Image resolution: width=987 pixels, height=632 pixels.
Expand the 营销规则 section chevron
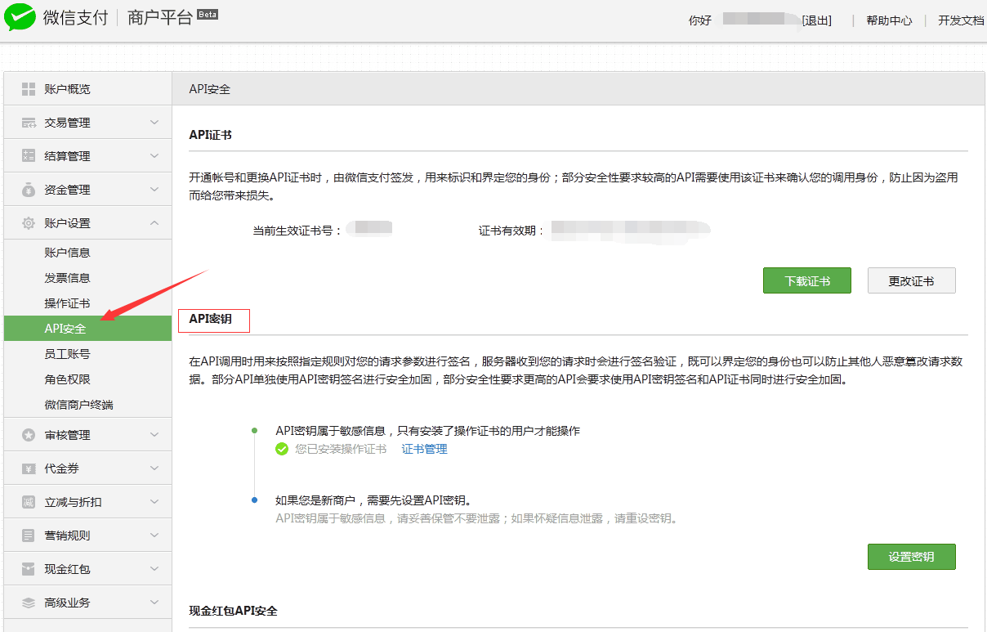[x=154, y=536]
